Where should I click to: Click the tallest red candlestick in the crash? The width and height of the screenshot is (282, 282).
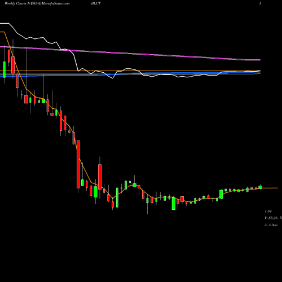pyautogui.click(x=78, y=164)
